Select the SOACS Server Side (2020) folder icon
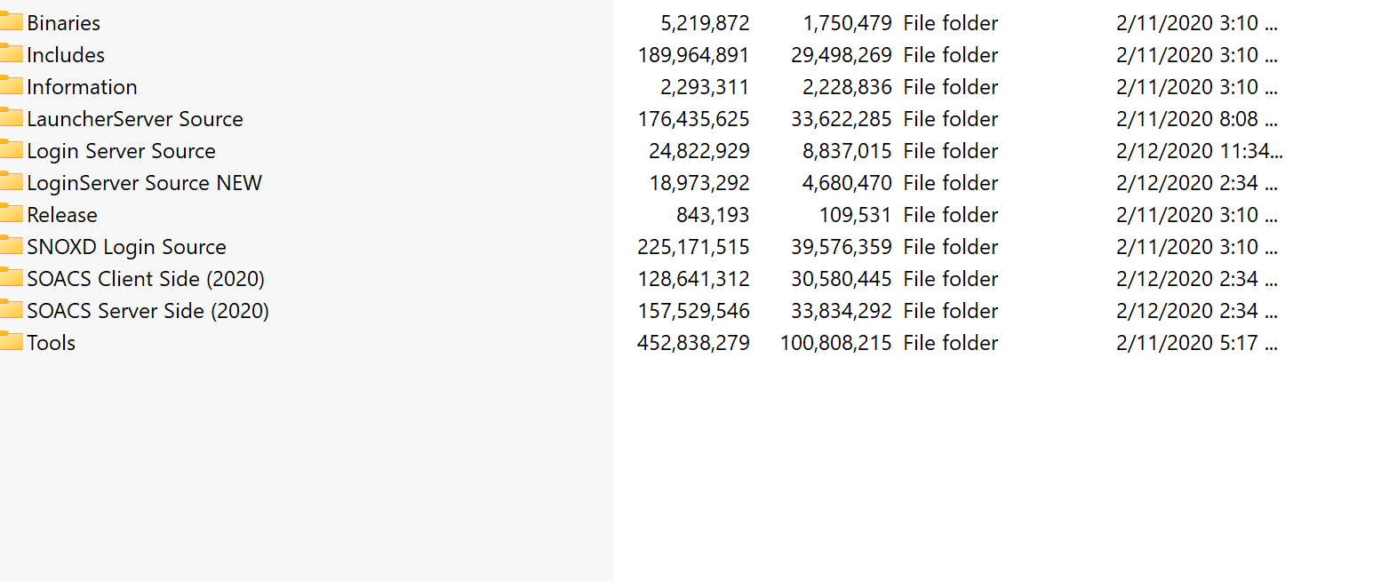The image size is (1389, 581). (x=11, y=311)
